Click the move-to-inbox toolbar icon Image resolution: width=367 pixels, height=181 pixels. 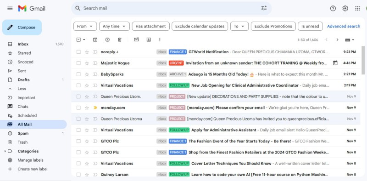point(149,40)
